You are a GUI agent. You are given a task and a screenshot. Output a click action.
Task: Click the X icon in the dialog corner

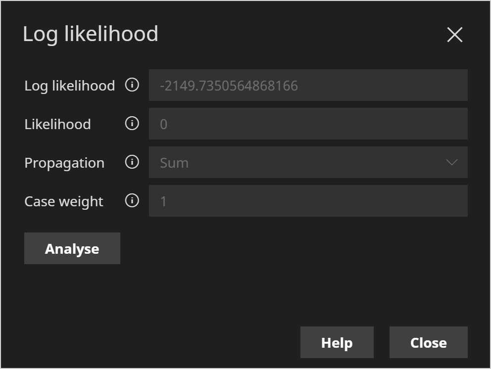[454, 34]
